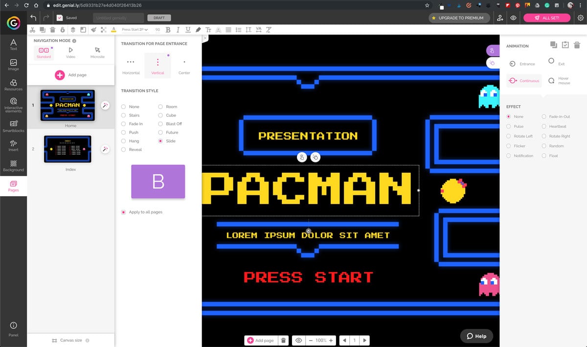587x347 pixels.
Task: Select the Hover mouse animation type
Action: tap(559, 81)
